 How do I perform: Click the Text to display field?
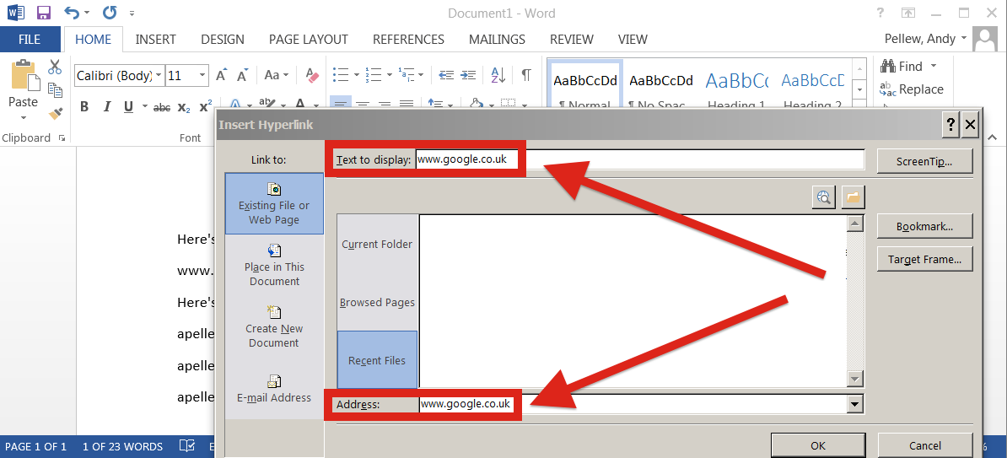(x=639, y=160)
